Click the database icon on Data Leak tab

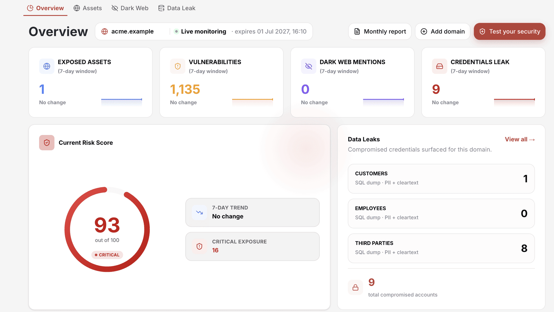point(161,8)
